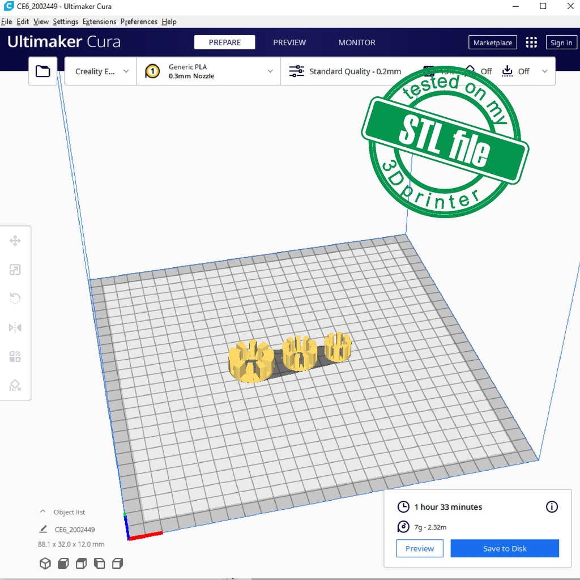Switch to the PREVIEW stage tab
Image resolution: width=580 pixels, height=580 pixels.
pyautogui.click(x=289, y=42)
